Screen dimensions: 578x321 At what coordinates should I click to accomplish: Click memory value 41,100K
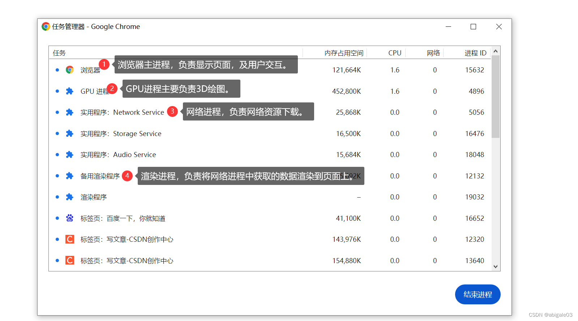pyautogui.click(x=348, y=218)
